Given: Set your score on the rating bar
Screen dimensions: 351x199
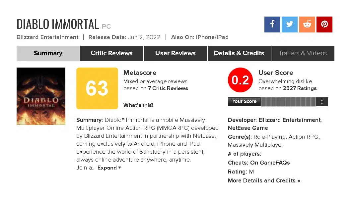Looking at the screenshot, I should click(x=288, y=102).
